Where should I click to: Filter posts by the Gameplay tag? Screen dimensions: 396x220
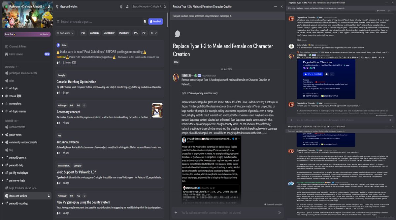[94, 33]
